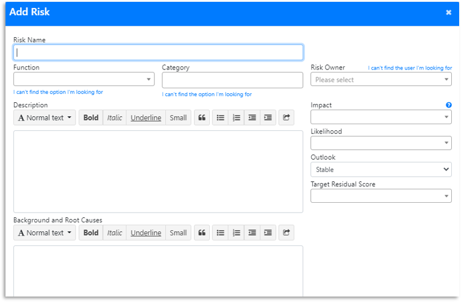Click the blockquote icon in Description toolbar
The height and width of the screenshot is (302, 461).
(202, 118)
